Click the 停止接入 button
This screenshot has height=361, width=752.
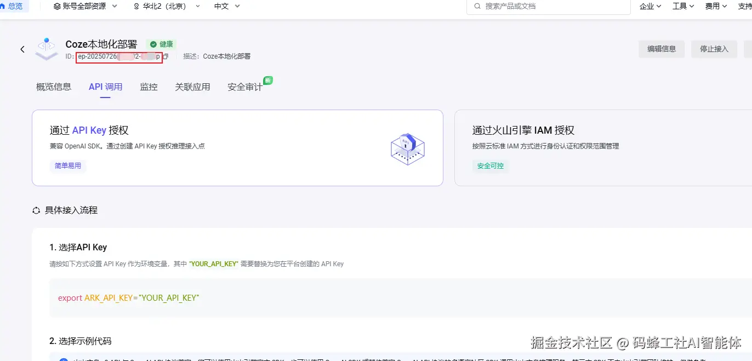coord(714,49)
